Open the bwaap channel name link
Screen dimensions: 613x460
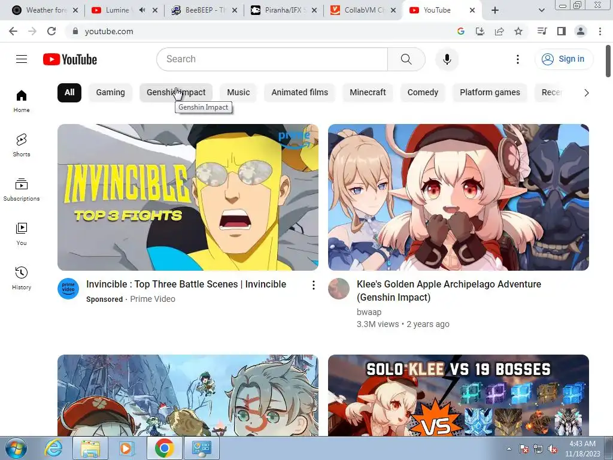click(369, 312)
